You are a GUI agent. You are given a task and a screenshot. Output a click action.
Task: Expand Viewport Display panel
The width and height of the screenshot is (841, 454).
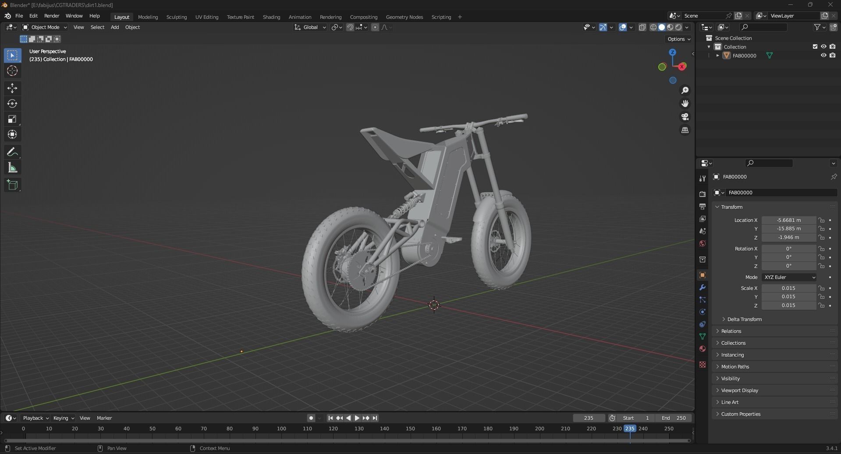[x=739, y=390]
